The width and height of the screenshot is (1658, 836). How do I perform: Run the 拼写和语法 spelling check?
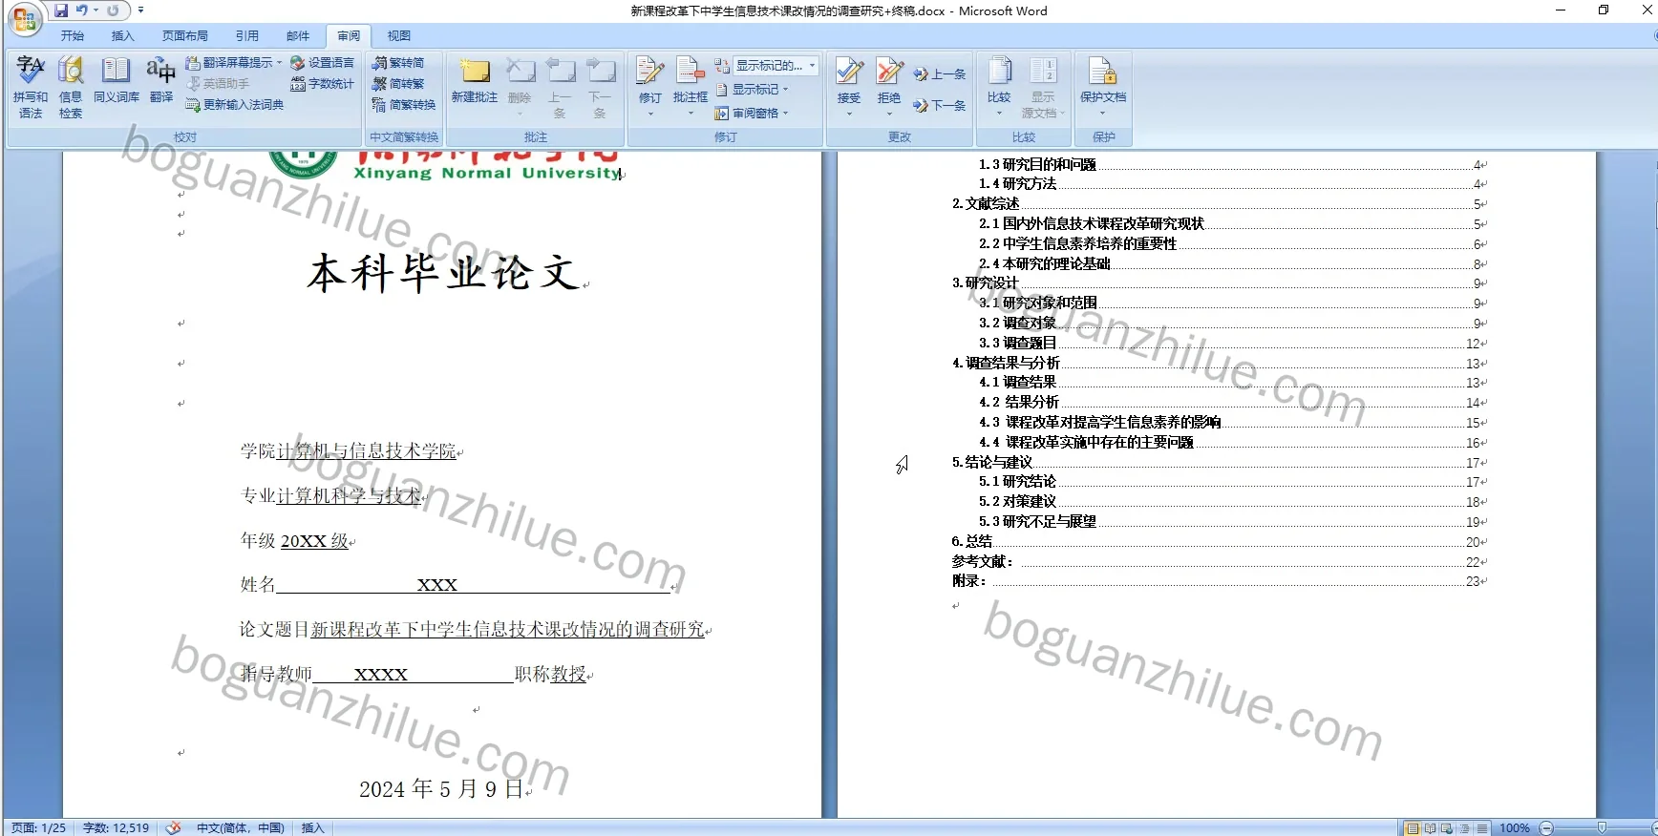[x=30, y=87]
